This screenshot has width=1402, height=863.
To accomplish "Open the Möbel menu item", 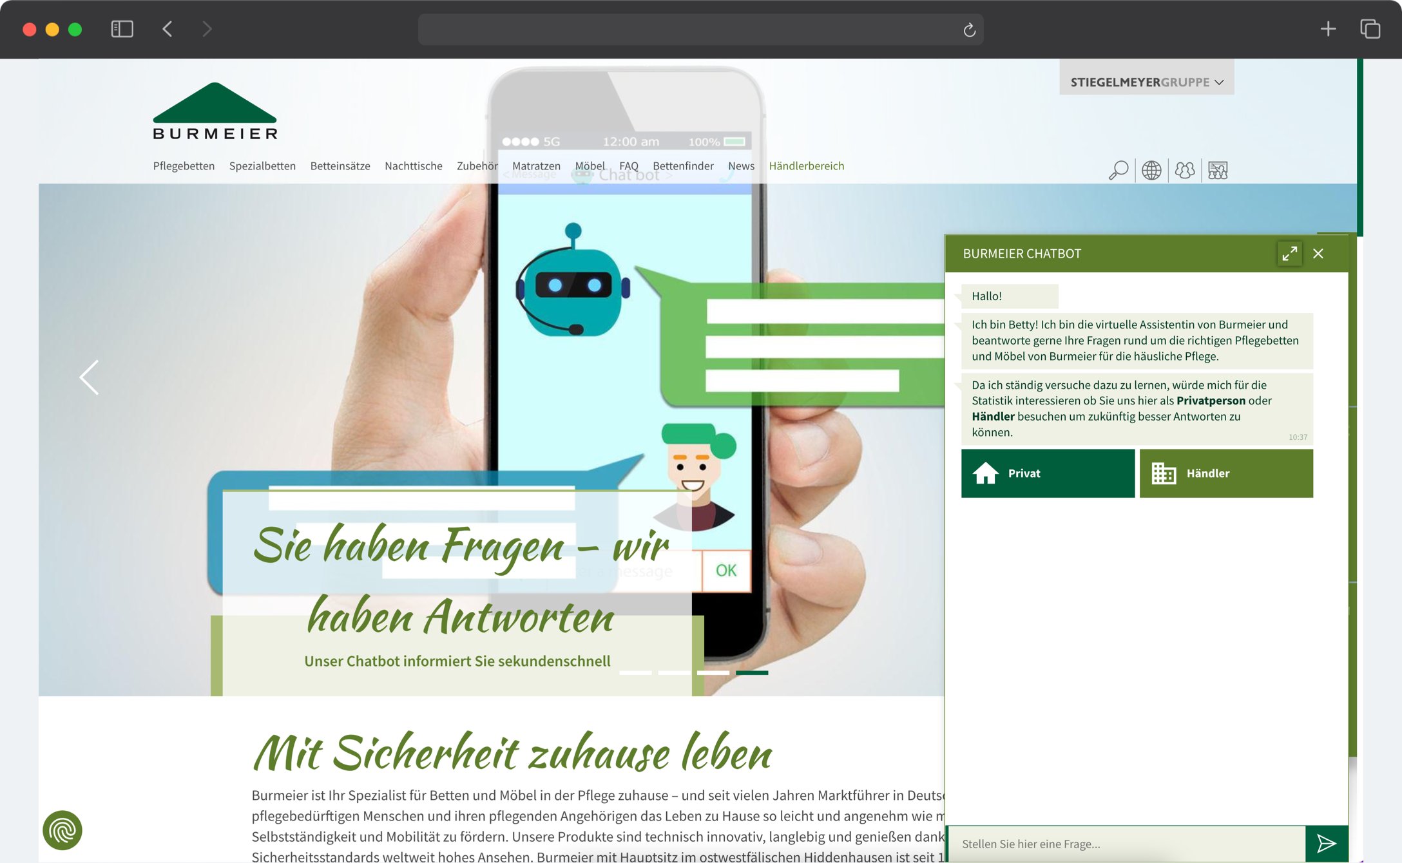I will (x=590, y=166).
